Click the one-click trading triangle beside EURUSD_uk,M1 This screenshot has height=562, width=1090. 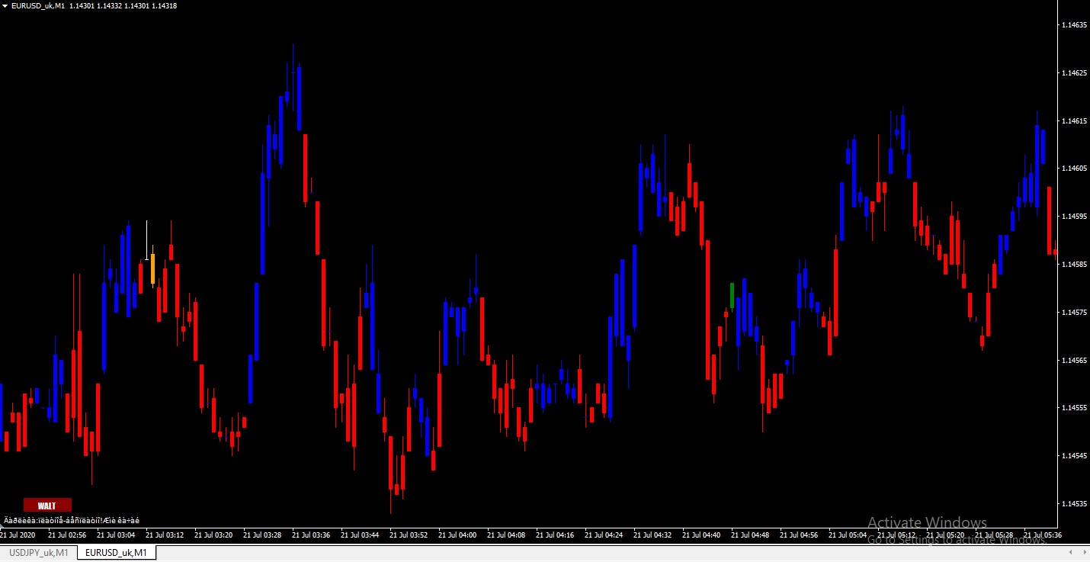point(5,6)
